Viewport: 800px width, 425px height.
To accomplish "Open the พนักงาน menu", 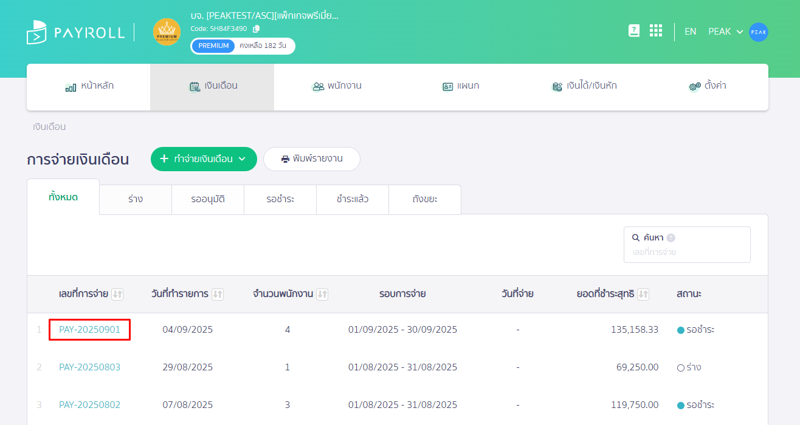I will 336,86.
